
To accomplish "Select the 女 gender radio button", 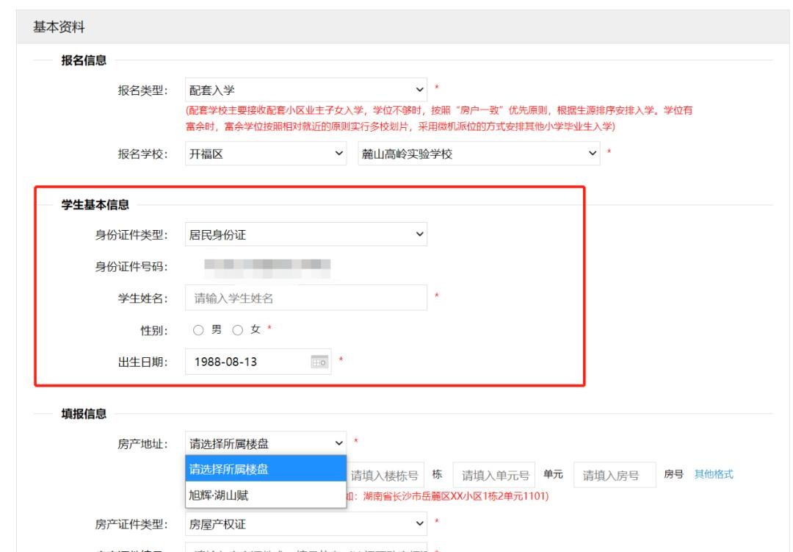I will click(x=237, y=330).
